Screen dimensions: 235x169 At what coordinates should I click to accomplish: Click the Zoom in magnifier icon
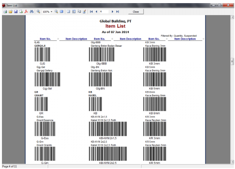point(38,12)
